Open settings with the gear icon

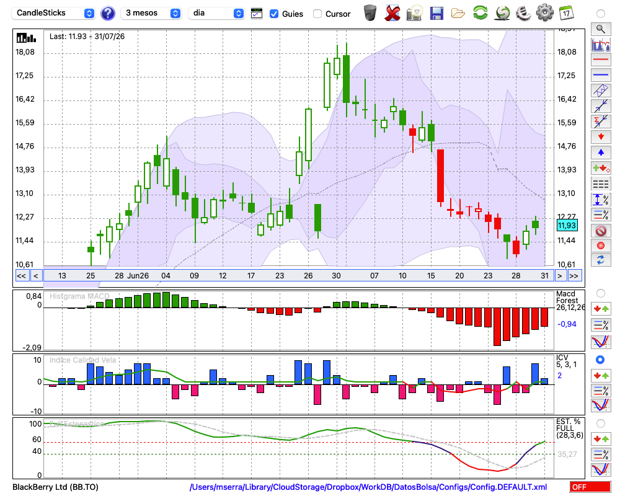[x=545, y=13]
